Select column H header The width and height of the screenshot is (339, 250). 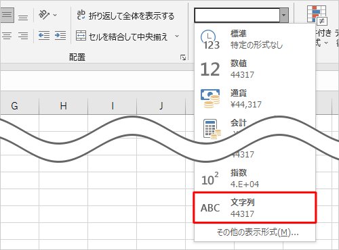[64, 106]
